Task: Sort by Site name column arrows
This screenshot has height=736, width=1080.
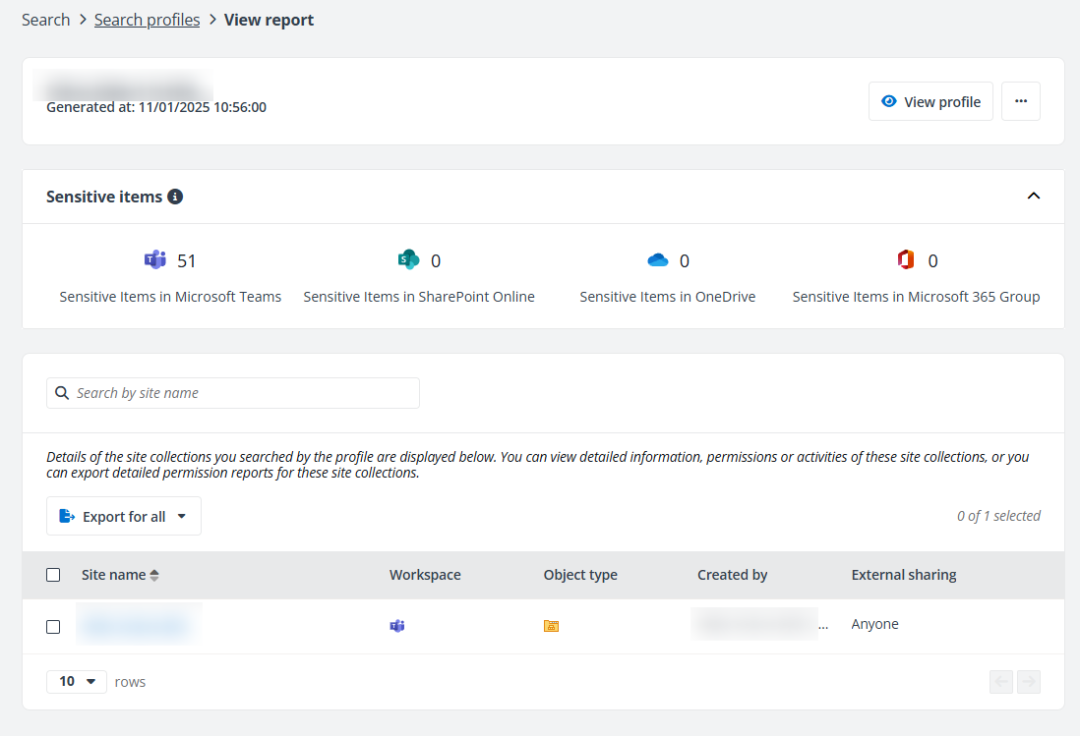Action: pyautogui.click(x=154, y=575)
